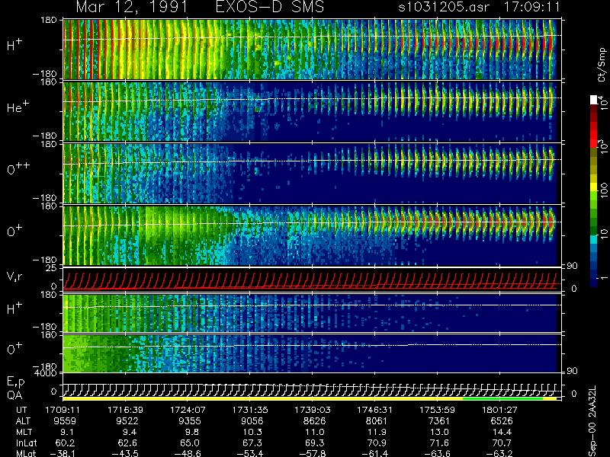Click the altitude value '7361'
The image size is (610, 457).
coord(439,421)
